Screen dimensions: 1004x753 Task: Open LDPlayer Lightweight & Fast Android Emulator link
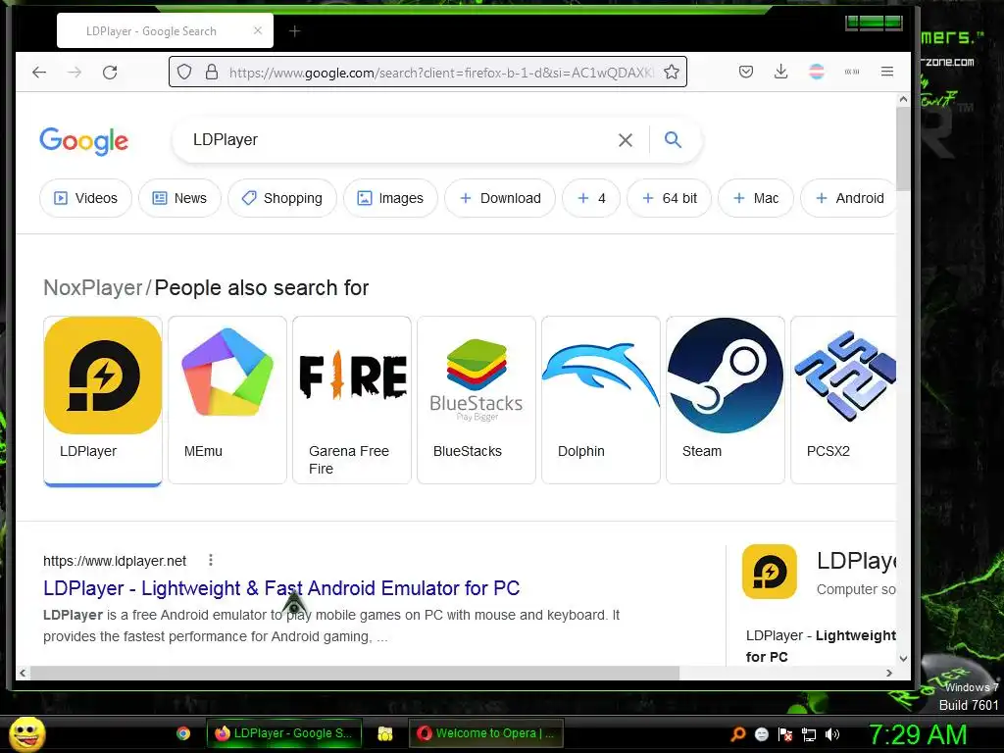[281, 588]
